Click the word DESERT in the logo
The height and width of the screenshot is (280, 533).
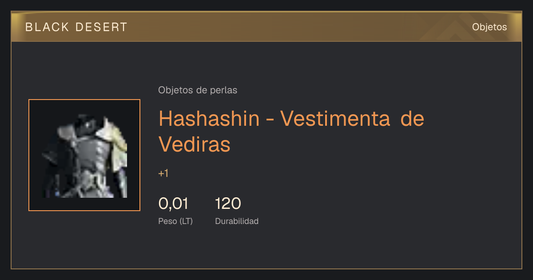click(102, 27)
